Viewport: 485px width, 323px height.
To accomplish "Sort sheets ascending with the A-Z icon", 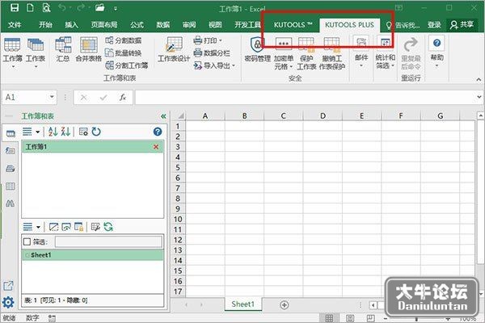I will [x=53, y=132].
